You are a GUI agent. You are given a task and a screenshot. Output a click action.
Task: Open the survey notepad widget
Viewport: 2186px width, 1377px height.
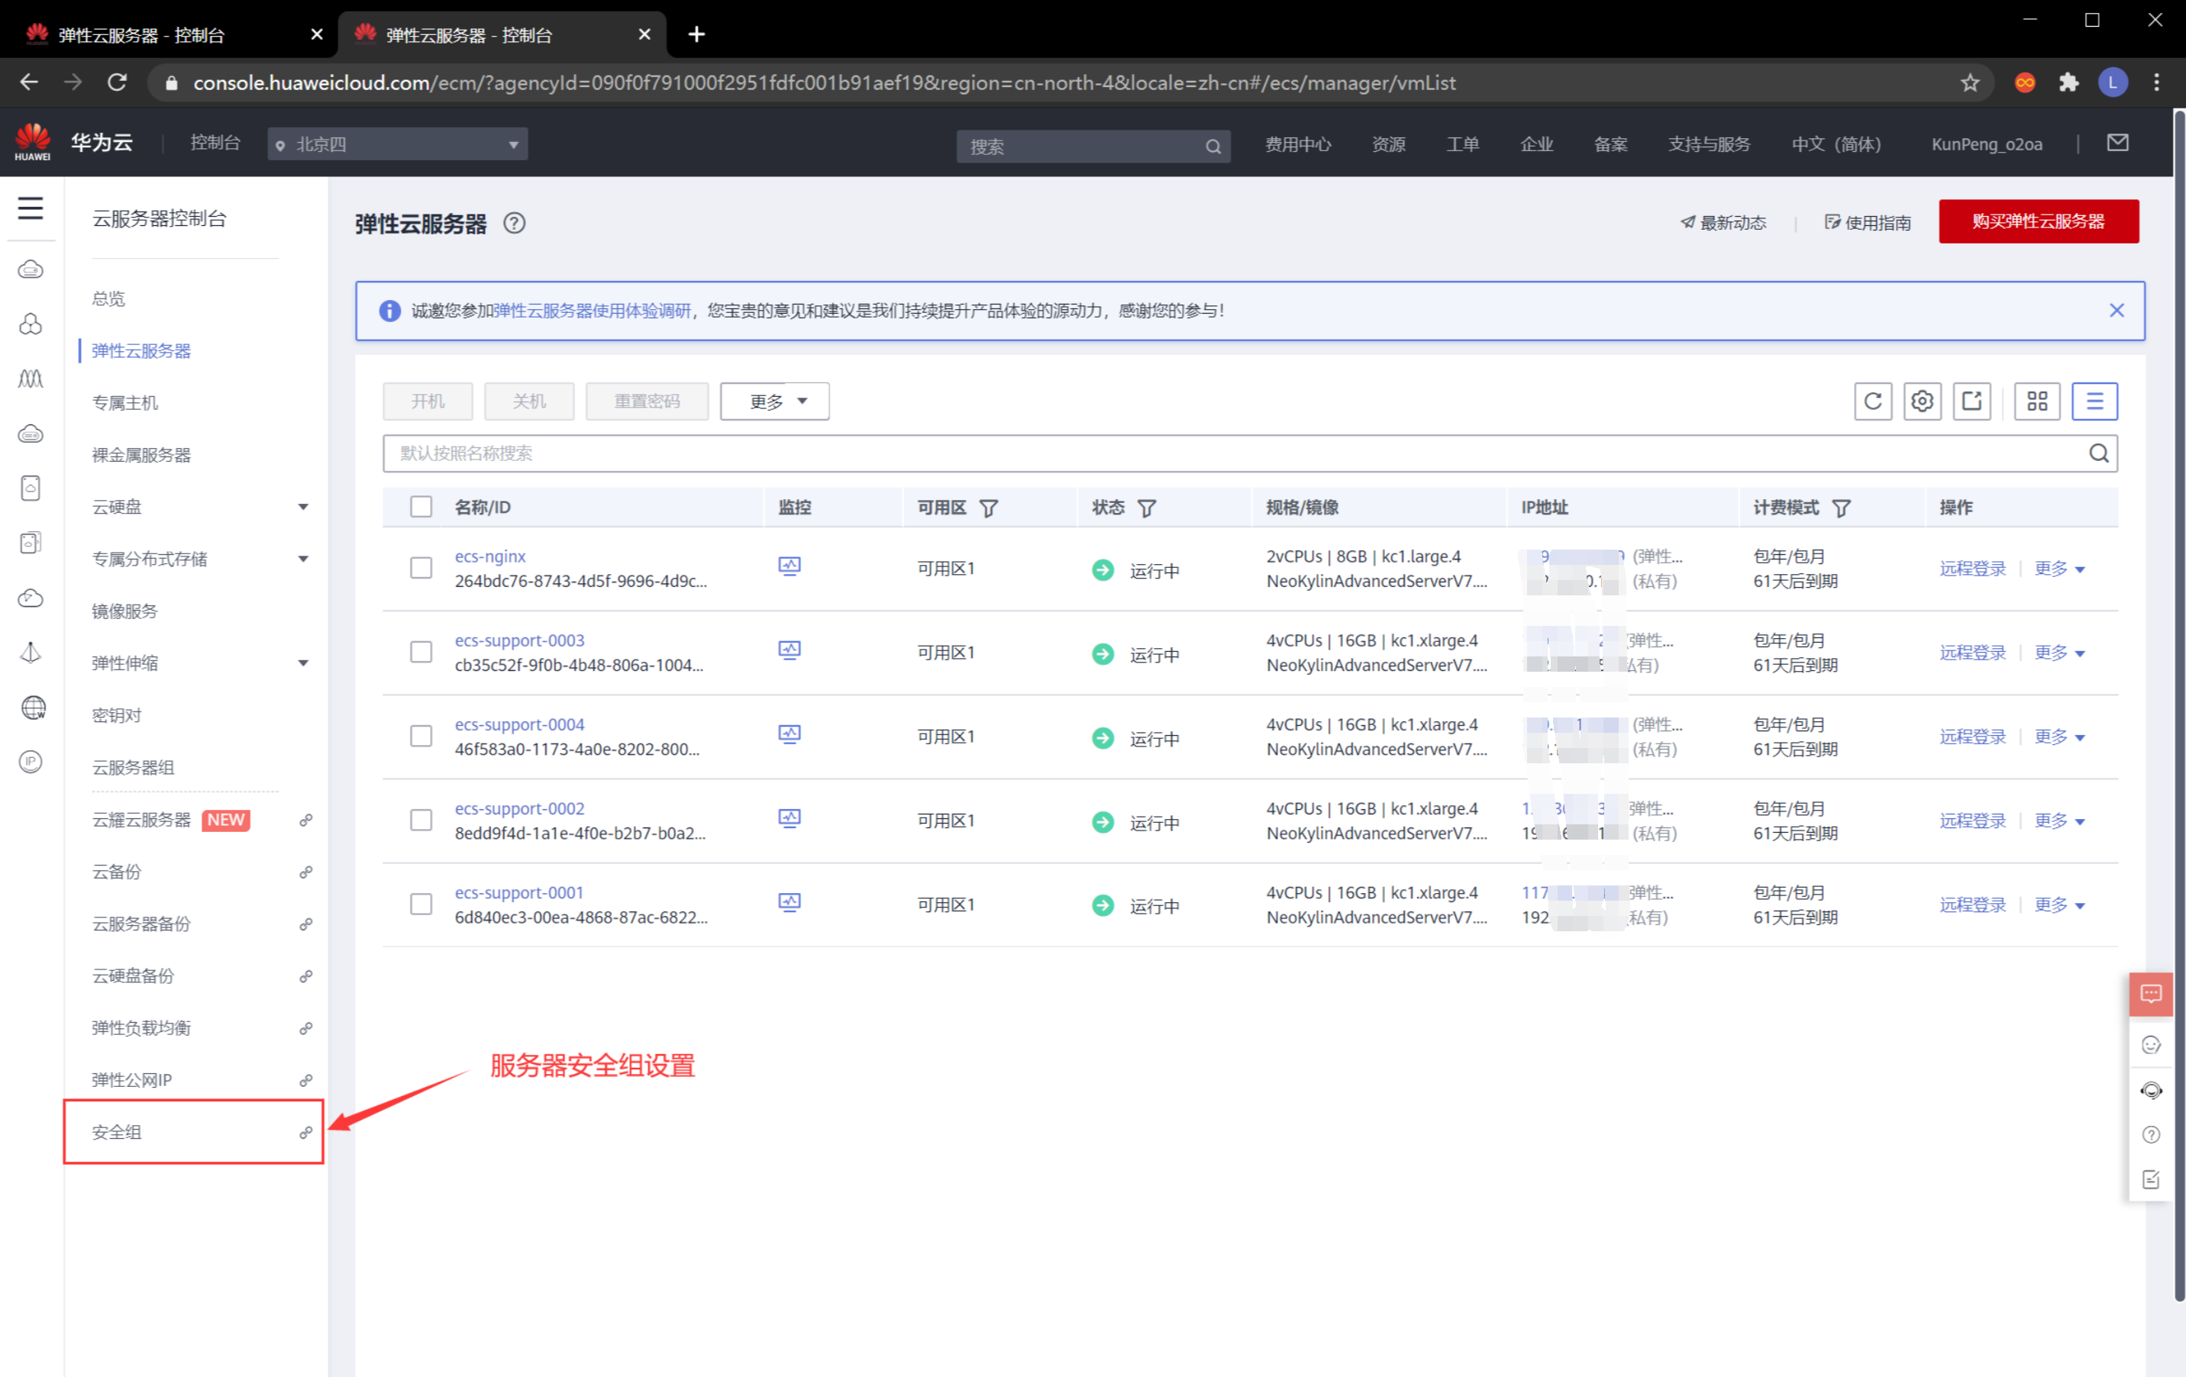2151,1179
